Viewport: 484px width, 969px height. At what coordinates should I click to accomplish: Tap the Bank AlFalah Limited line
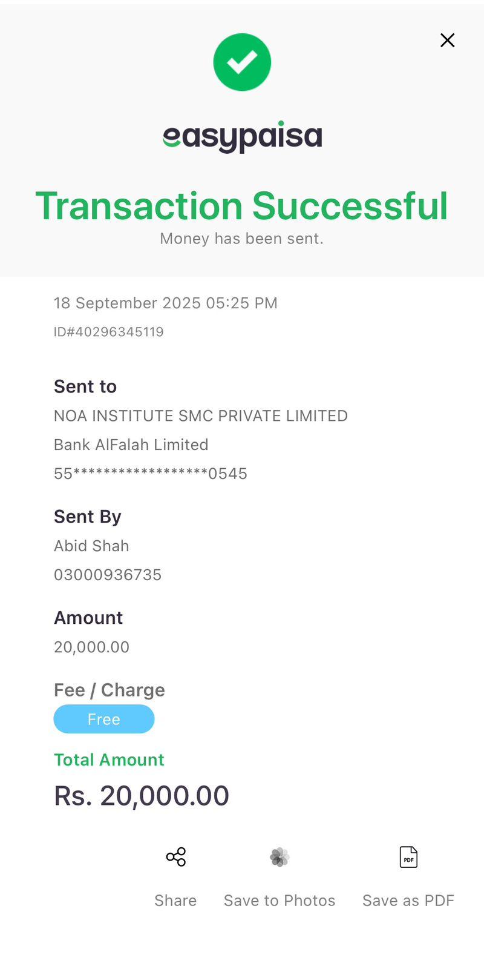pos(131,445)
